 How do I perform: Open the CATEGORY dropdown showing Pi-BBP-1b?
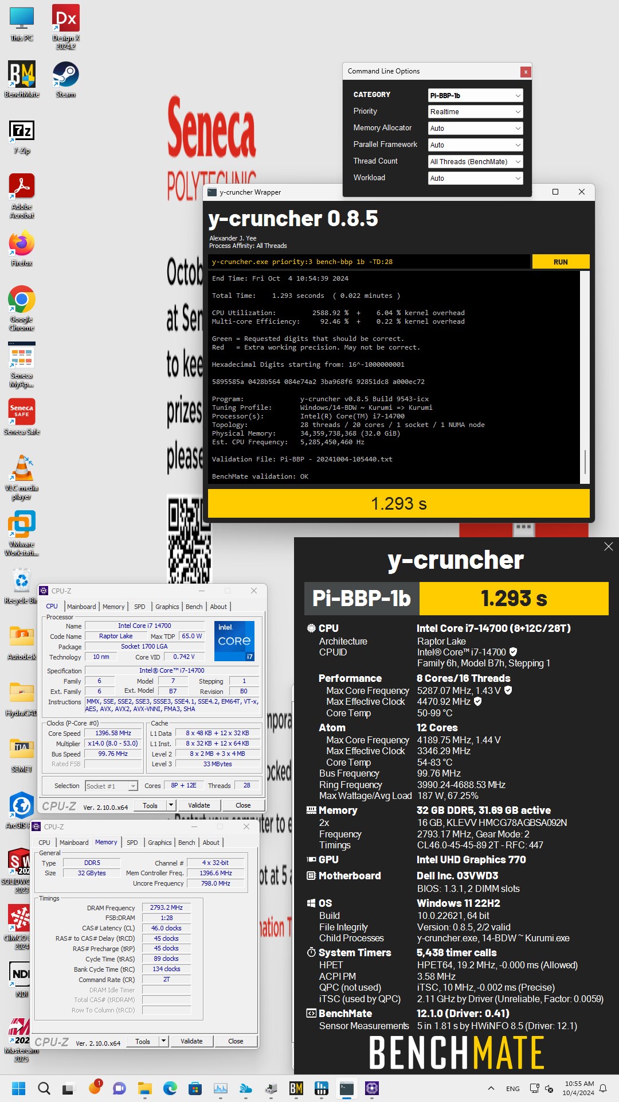click(x=475, y=95)
